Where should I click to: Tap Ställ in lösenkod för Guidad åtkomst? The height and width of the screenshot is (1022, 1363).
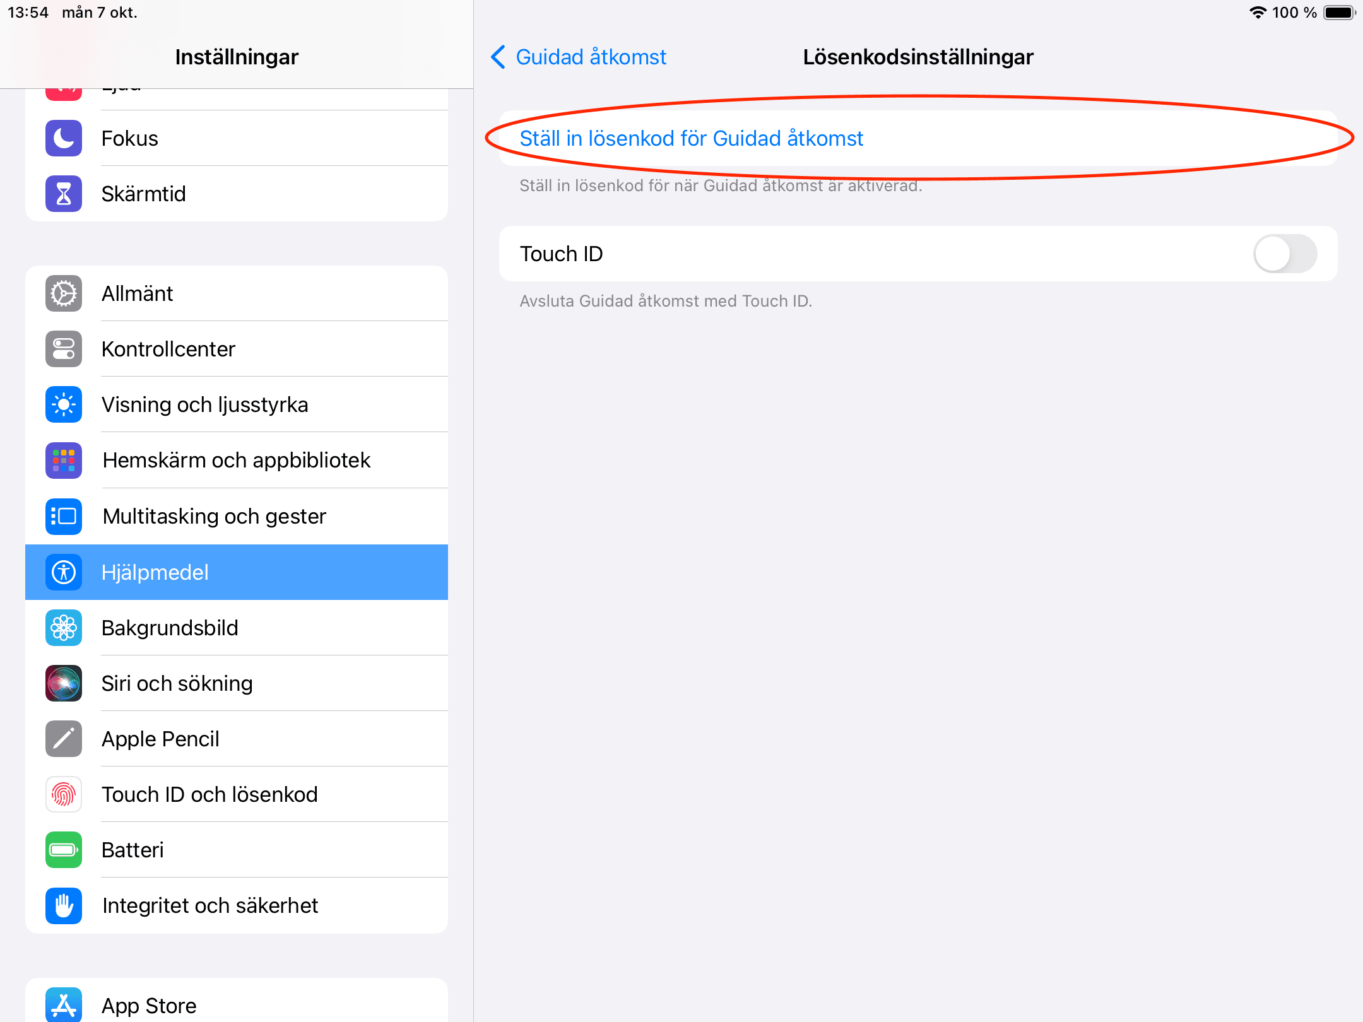691,138
